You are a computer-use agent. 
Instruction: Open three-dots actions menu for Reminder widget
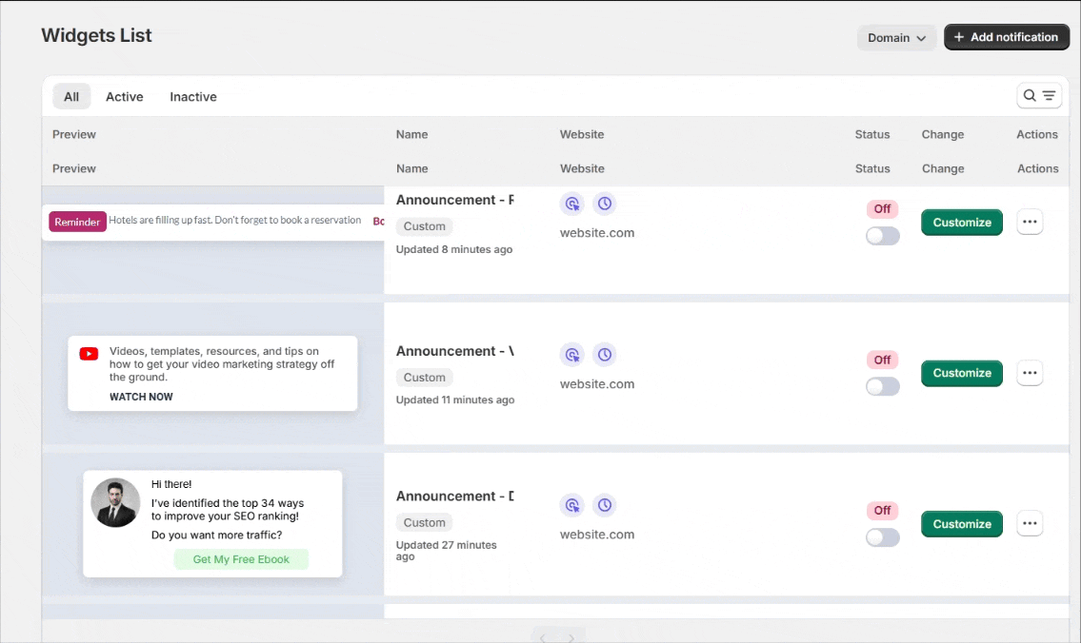coord(1030,222)
